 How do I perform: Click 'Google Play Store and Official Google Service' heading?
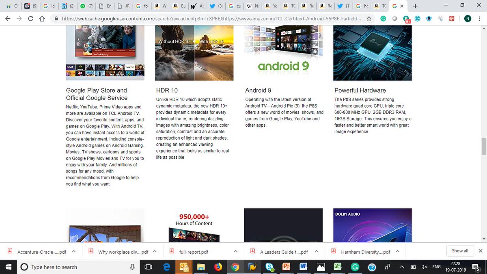click(97, 94)
